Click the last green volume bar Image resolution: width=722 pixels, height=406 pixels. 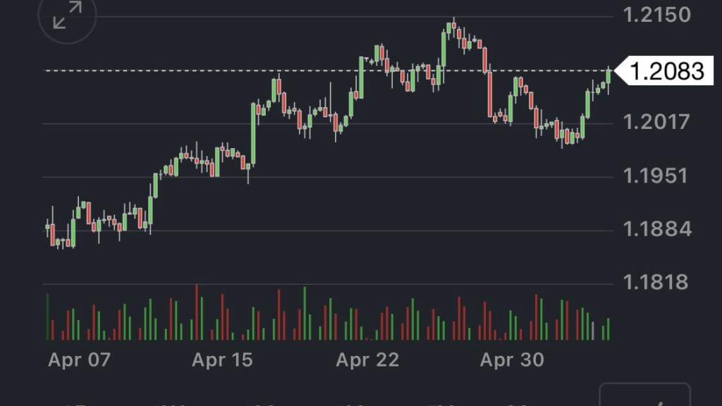click(x=608, y=328)
